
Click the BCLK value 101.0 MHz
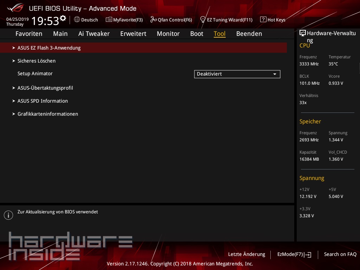[309, 83]
